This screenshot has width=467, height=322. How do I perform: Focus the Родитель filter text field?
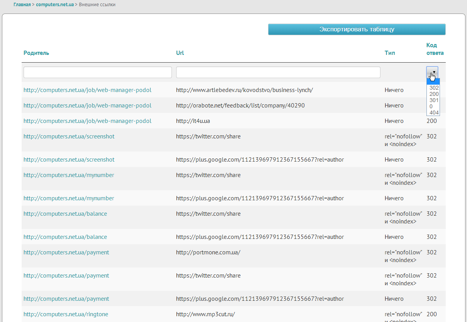point(98,72)
